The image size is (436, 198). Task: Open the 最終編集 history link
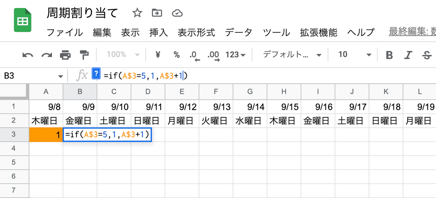(412, 32)
